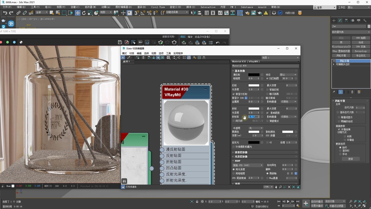This screenshot has width=371, height=209.
Task: Expand the 清漆层参数 rollout
Action: (x=241, y=152)
